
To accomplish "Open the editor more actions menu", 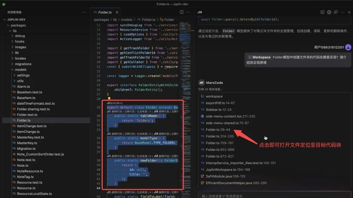I will [x=188, y=12].
